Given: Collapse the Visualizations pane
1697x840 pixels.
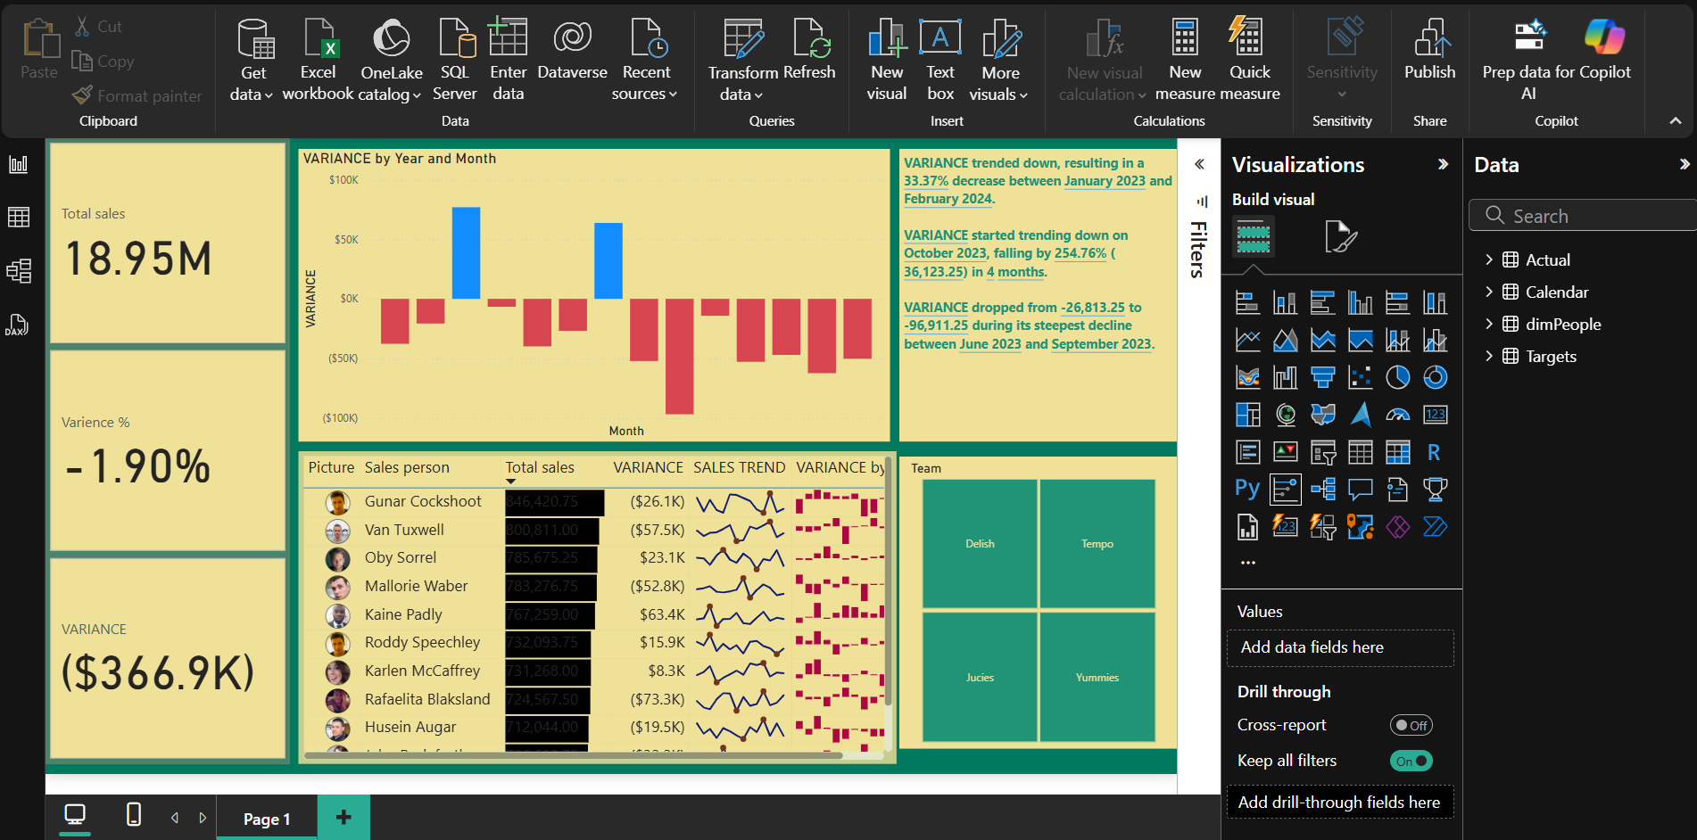Looking at the screenshot, I should pos(1443,164).
